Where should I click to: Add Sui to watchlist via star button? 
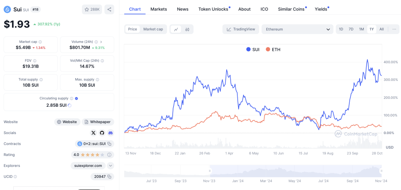[92, 9]
